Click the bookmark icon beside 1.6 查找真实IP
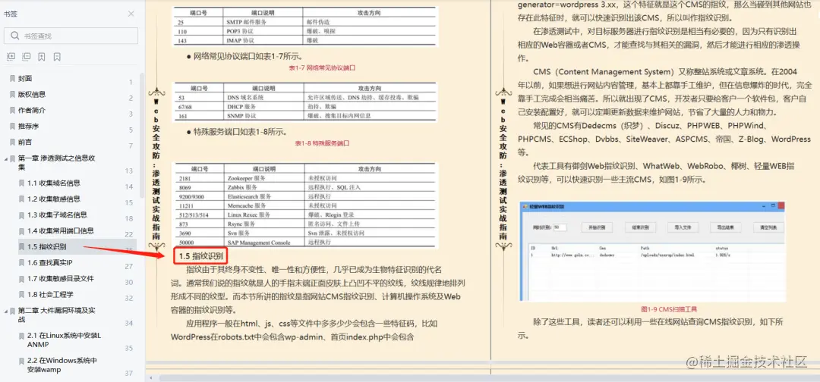Image resolution: width=820 pixels, height=382 pixels. 21,262
